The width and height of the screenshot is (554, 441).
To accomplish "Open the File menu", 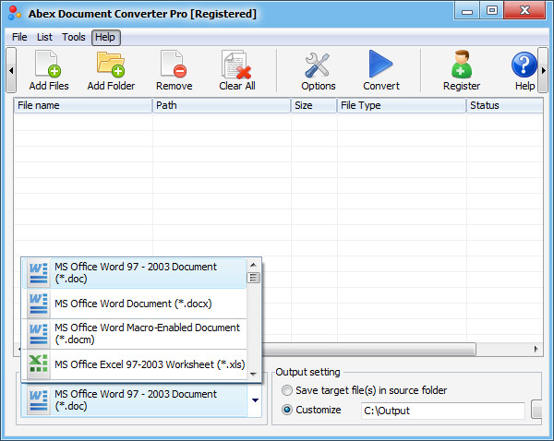I will tap(19, 37).
